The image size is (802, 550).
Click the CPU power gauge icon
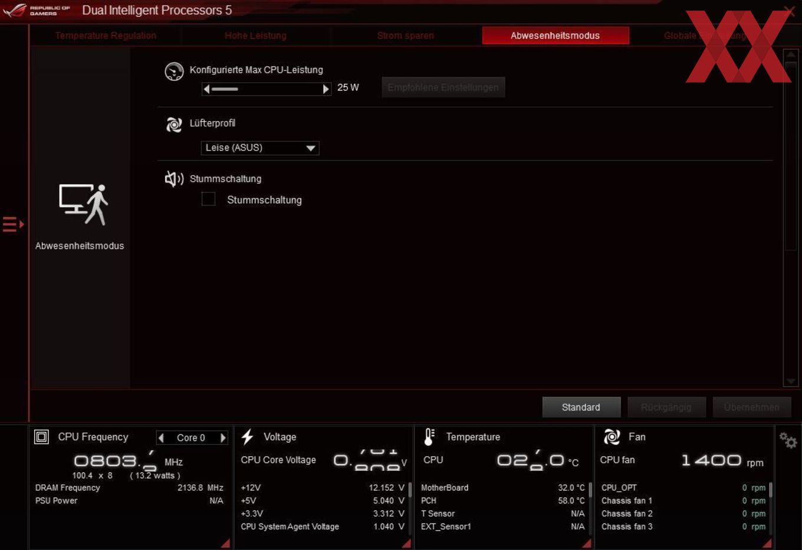(x=174, y=71)
